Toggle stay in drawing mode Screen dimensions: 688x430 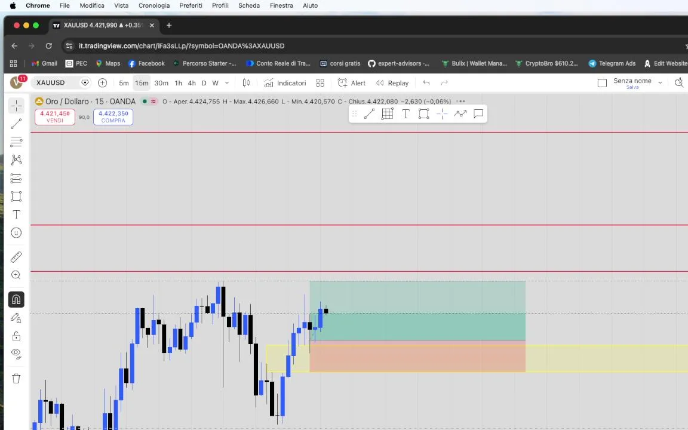point(16,318)
